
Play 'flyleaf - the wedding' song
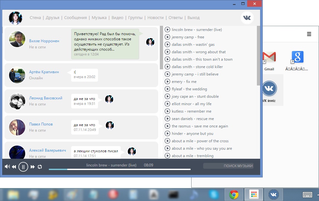(x=168, y=89)
